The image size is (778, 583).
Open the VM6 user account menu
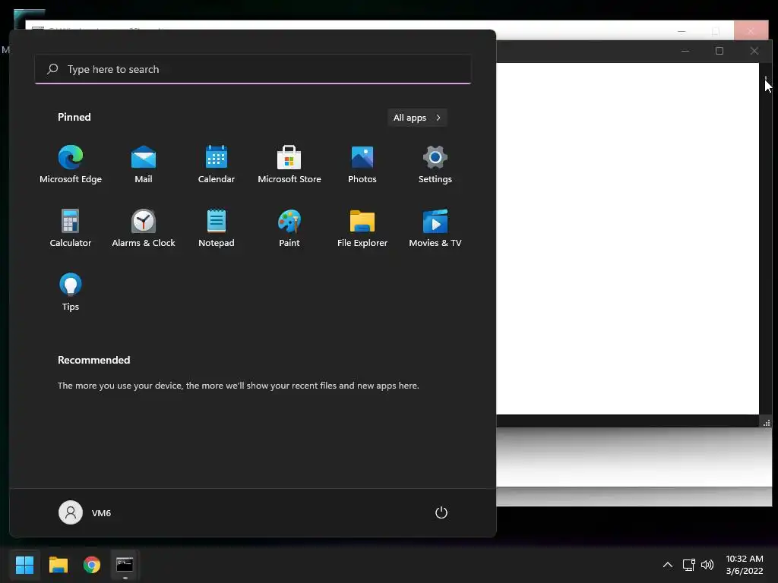[x=85, y=512]
